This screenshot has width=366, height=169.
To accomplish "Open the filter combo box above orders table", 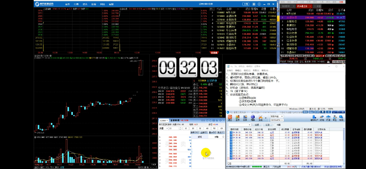I will [x=240, y=125].
